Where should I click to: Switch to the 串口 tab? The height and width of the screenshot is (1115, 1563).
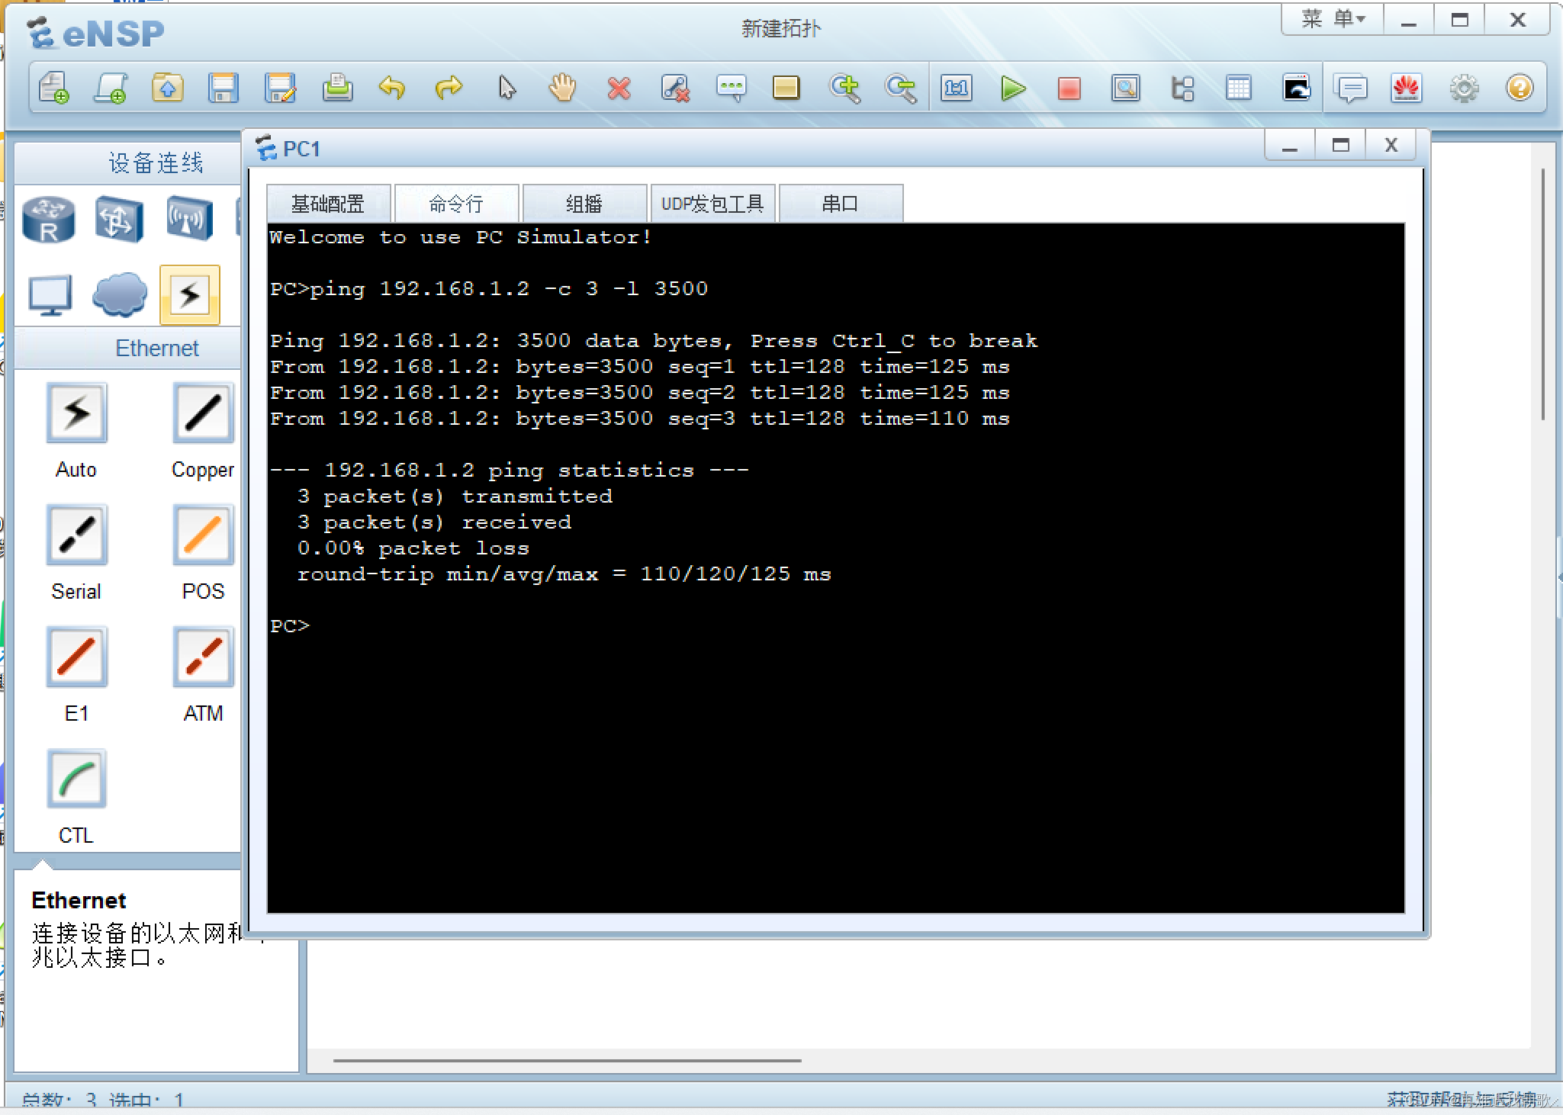[x=840, y=204]
